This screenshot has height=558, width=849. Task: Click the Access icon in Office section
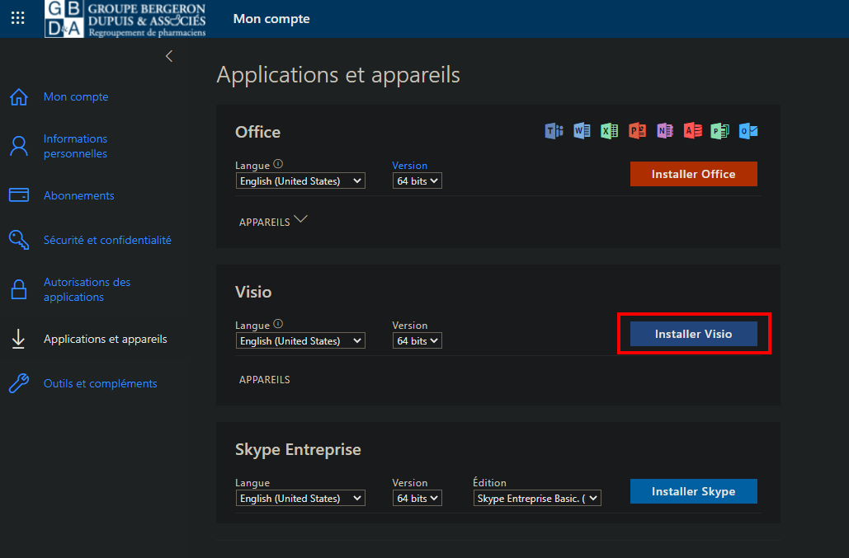[692, 131]
